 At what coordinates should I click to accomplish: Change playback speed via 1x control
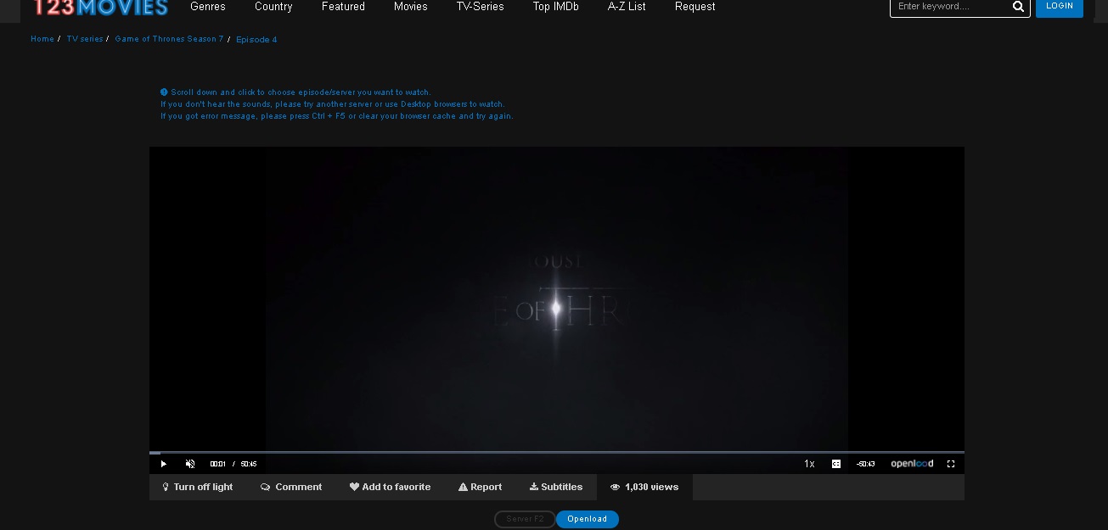(809, 464)
